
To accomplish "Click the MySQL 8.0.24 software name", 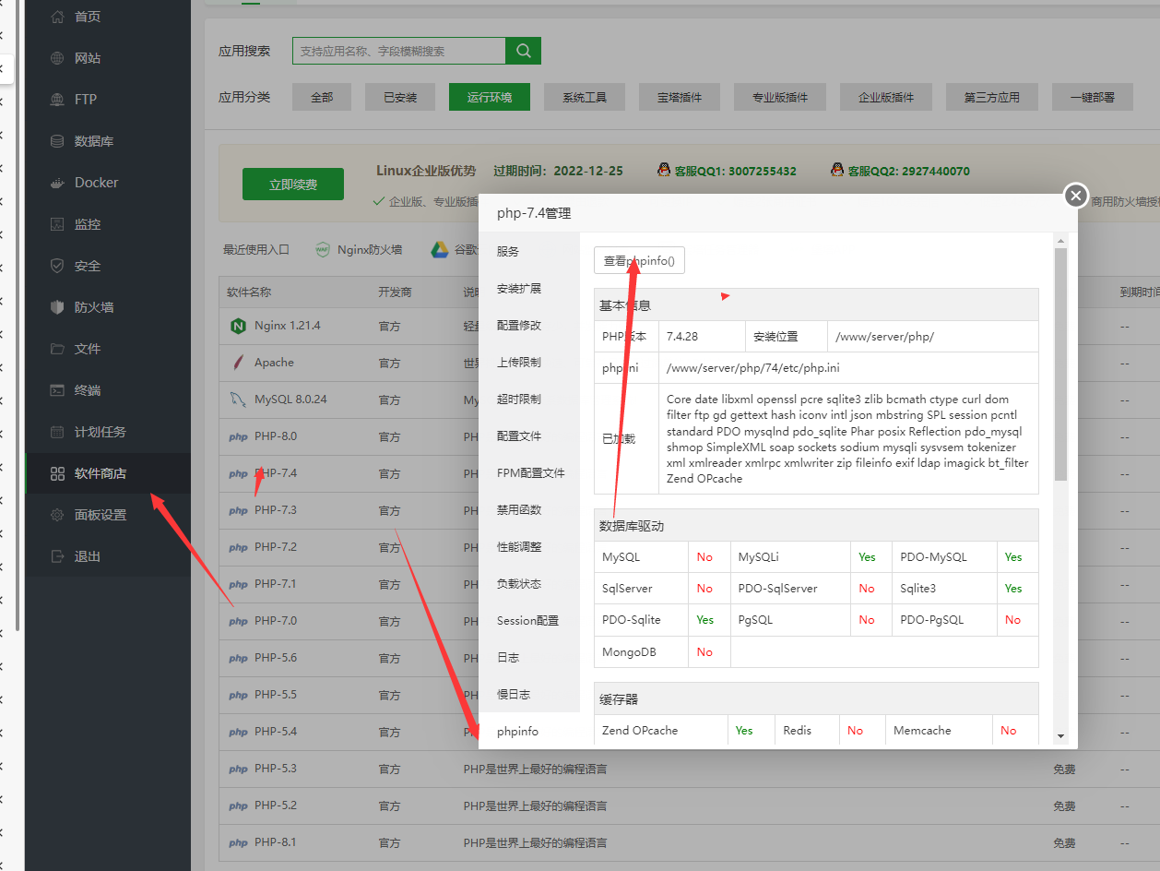I will pyautogui.click(x=290, y=400).
